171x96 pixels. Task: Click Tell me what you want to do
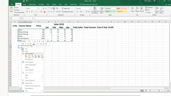(88, 4)
